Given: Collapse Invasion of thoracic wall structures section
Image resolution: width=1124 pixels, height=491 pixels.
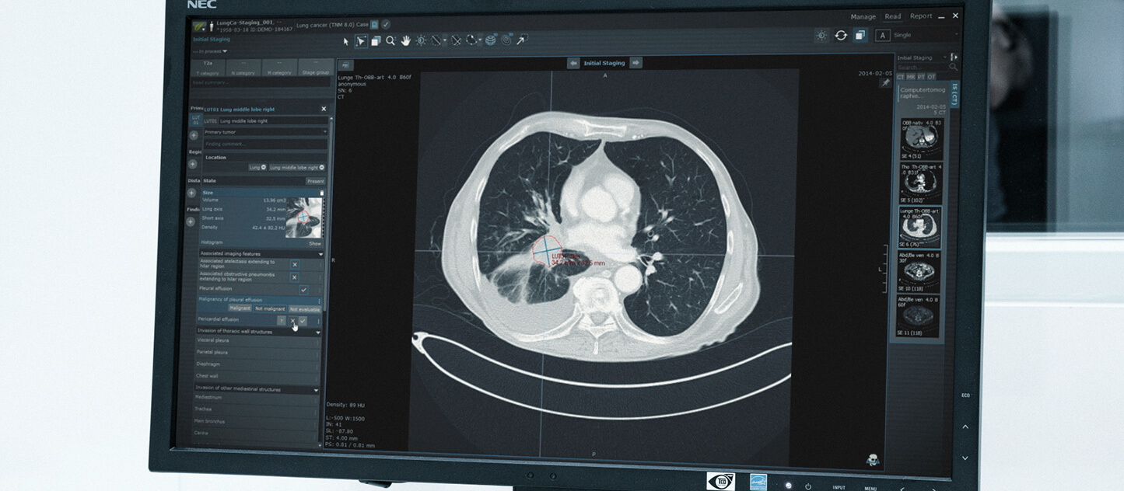Looking at the screenshot, I should (317, 332).
